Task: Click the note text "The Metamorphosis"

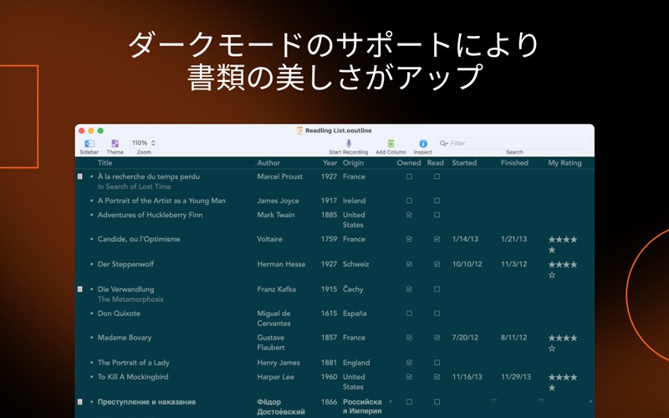Action: pyautogui.click(x=130, y=299)
